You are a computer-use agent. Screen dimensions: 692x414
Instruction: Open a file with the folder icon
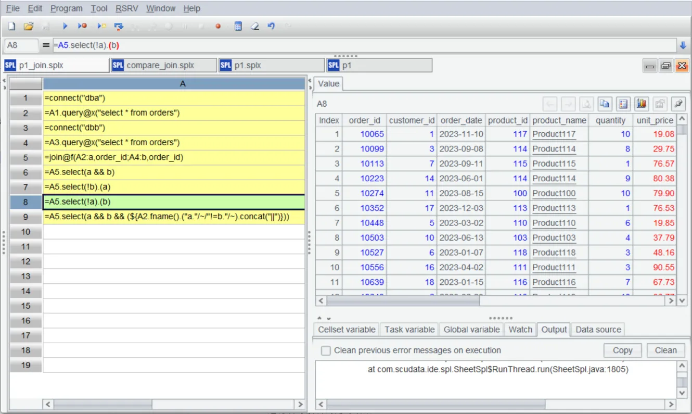click(x=29, y=26)
